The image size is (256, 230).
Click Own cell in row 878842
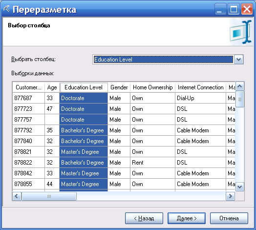152,173
